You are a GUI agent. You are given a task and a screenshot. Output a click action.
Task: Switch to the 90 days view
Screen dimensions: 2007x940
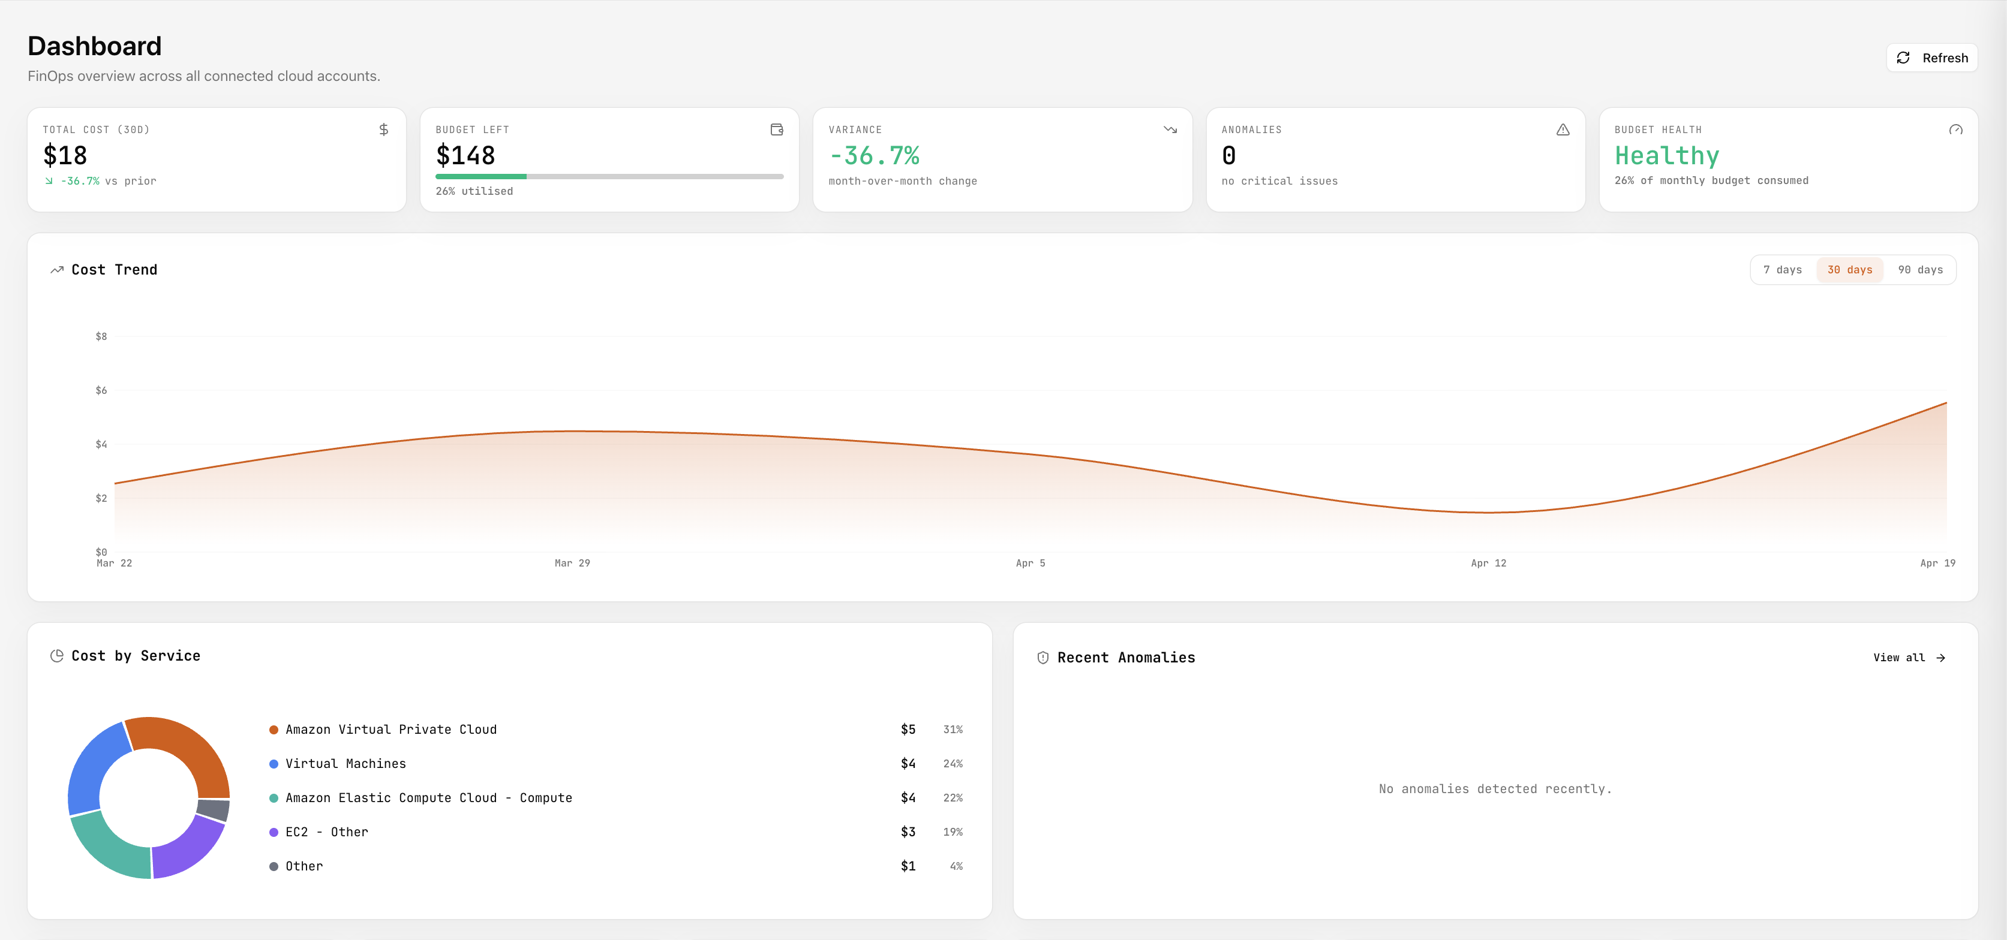pos(1920,269)
